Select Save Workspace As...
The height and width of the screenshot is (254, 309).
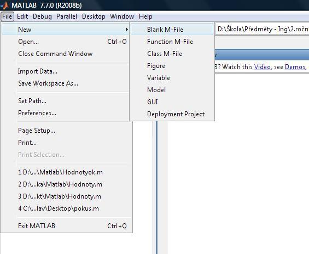66,83
